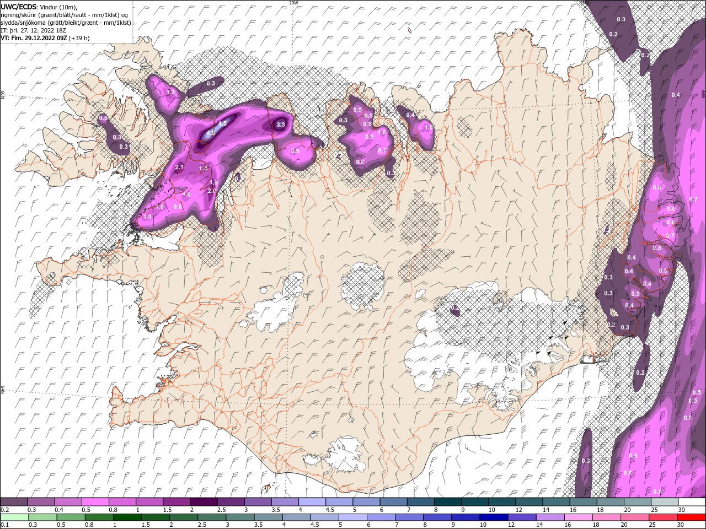Select the 'rigning/skúrir' legend description line

pyautogui.click(x=64, y=15)
